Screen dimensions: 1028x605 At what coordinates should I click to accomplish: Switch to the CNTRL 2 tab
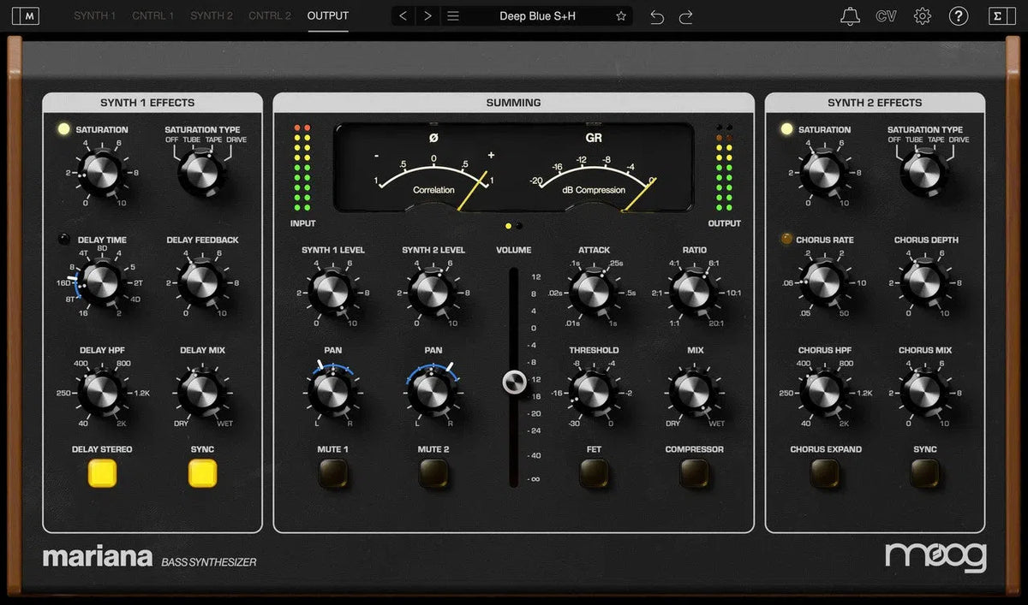(x=269, y=15)
